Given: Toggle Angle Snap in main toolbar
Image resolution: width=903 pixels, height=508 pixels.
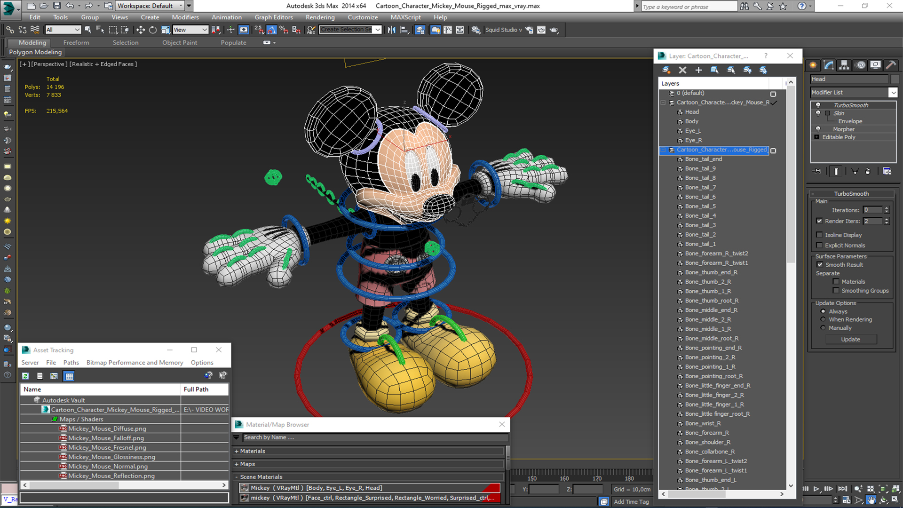Looking at the screenshot, I should click(271, 30).
